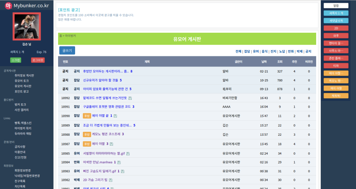Click the 새댓글 6개 notification
356x189 pixels.
[336, 21]
